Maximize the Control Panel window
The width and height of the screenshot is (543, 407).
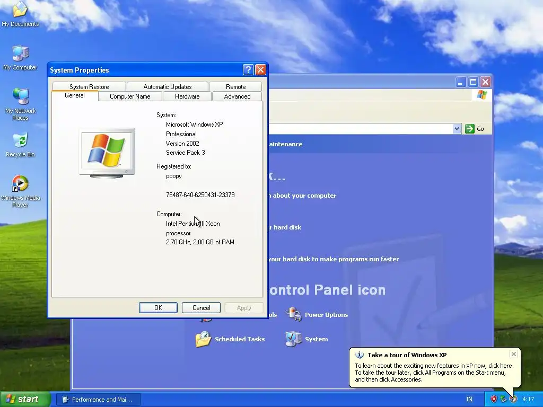tap(473, 82)
